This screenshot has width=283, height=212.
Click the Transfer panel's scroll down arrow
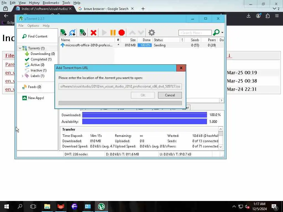221,147
